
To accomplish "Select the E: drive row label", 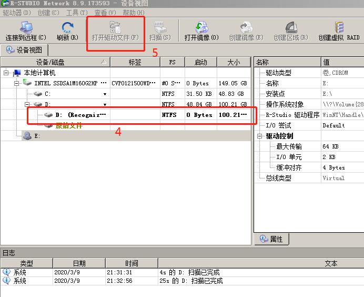I will click(37, 136).
